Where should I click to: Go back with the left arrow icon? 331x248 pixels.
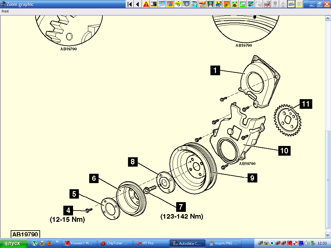coord(138,4)
